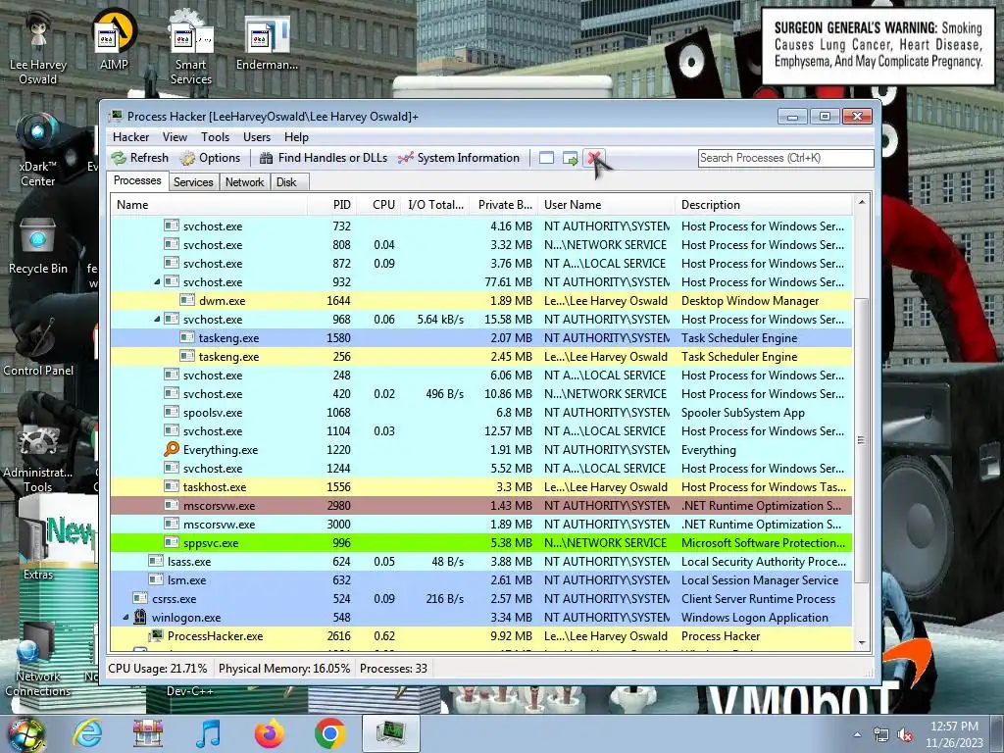Click the red X terminate window icon
The height and width of the screenshot is (753, 1004).
[593, 158]
